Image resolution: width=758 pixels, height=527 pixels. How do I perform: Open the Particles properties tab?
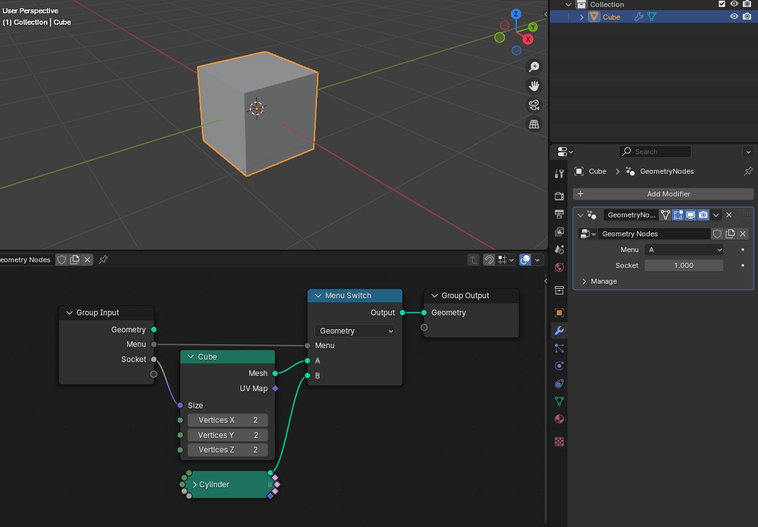559,348
